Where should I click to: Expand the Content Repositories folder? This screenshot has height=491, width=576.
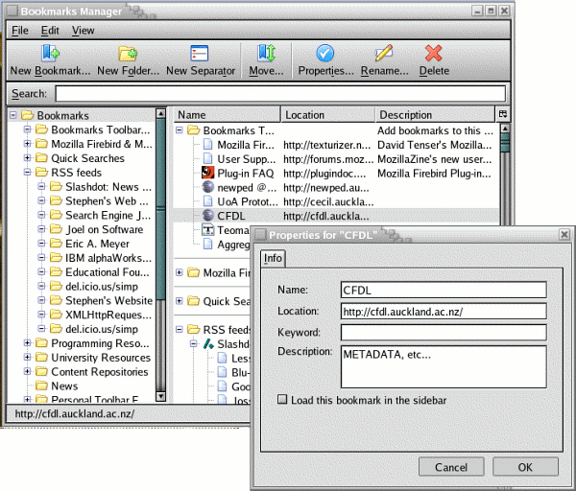(x=27, y=371)
